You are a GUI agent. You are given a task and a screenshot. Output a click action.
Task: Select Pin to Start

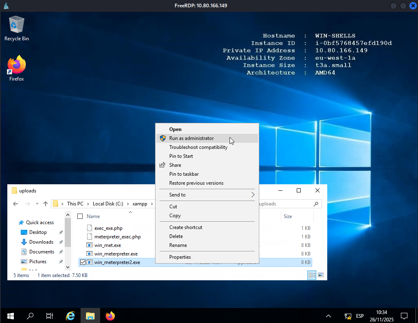pyautogui.click(x=207, y=156)
